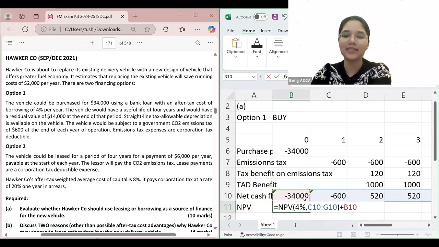Click the zoom magnifier in address bar
The image size is (439, 247).
pos(133,30)
